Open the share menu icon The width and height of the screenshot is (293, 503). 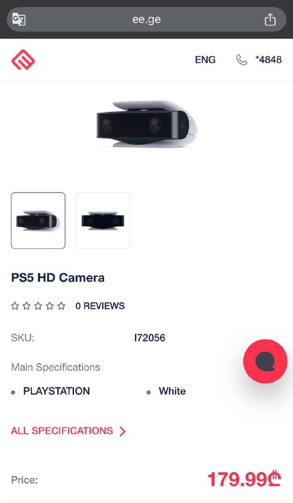point(270,19)
